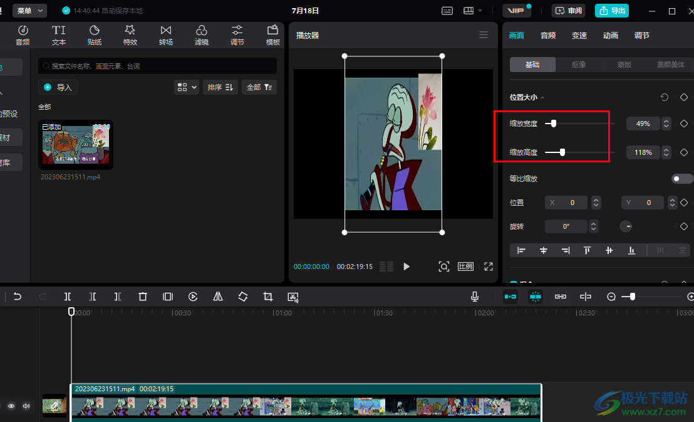The image size is (694, 422).
Task: Click the mirror flip icon in timeline toolbar
Action: (218, 297)
